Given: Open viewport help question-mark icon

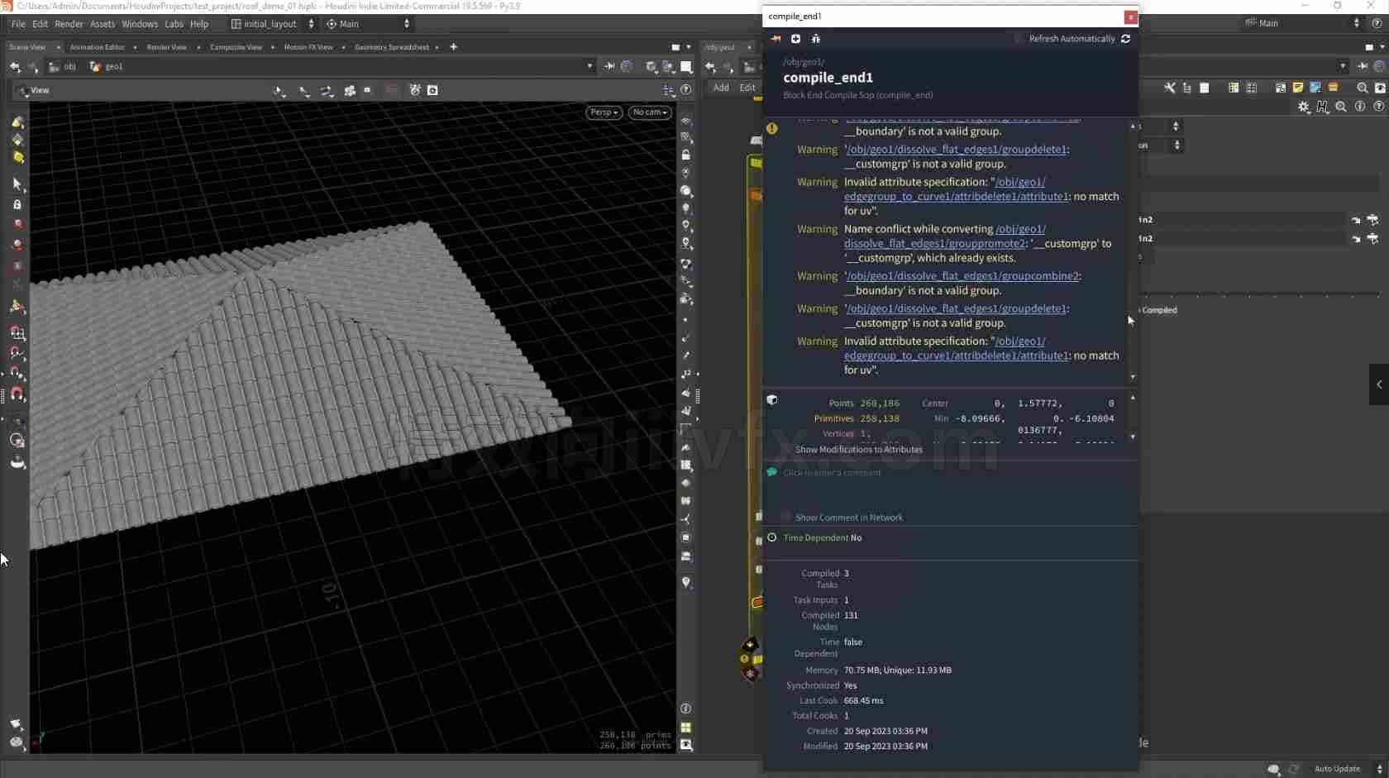Looking at the screenshot, I should [x=686, y=90].
